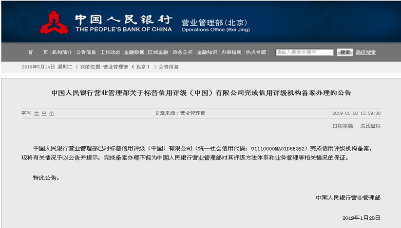Click the header text 营业管理部（北京）
The height and width of the screenshot is (228, 401).
pos(215,23)
